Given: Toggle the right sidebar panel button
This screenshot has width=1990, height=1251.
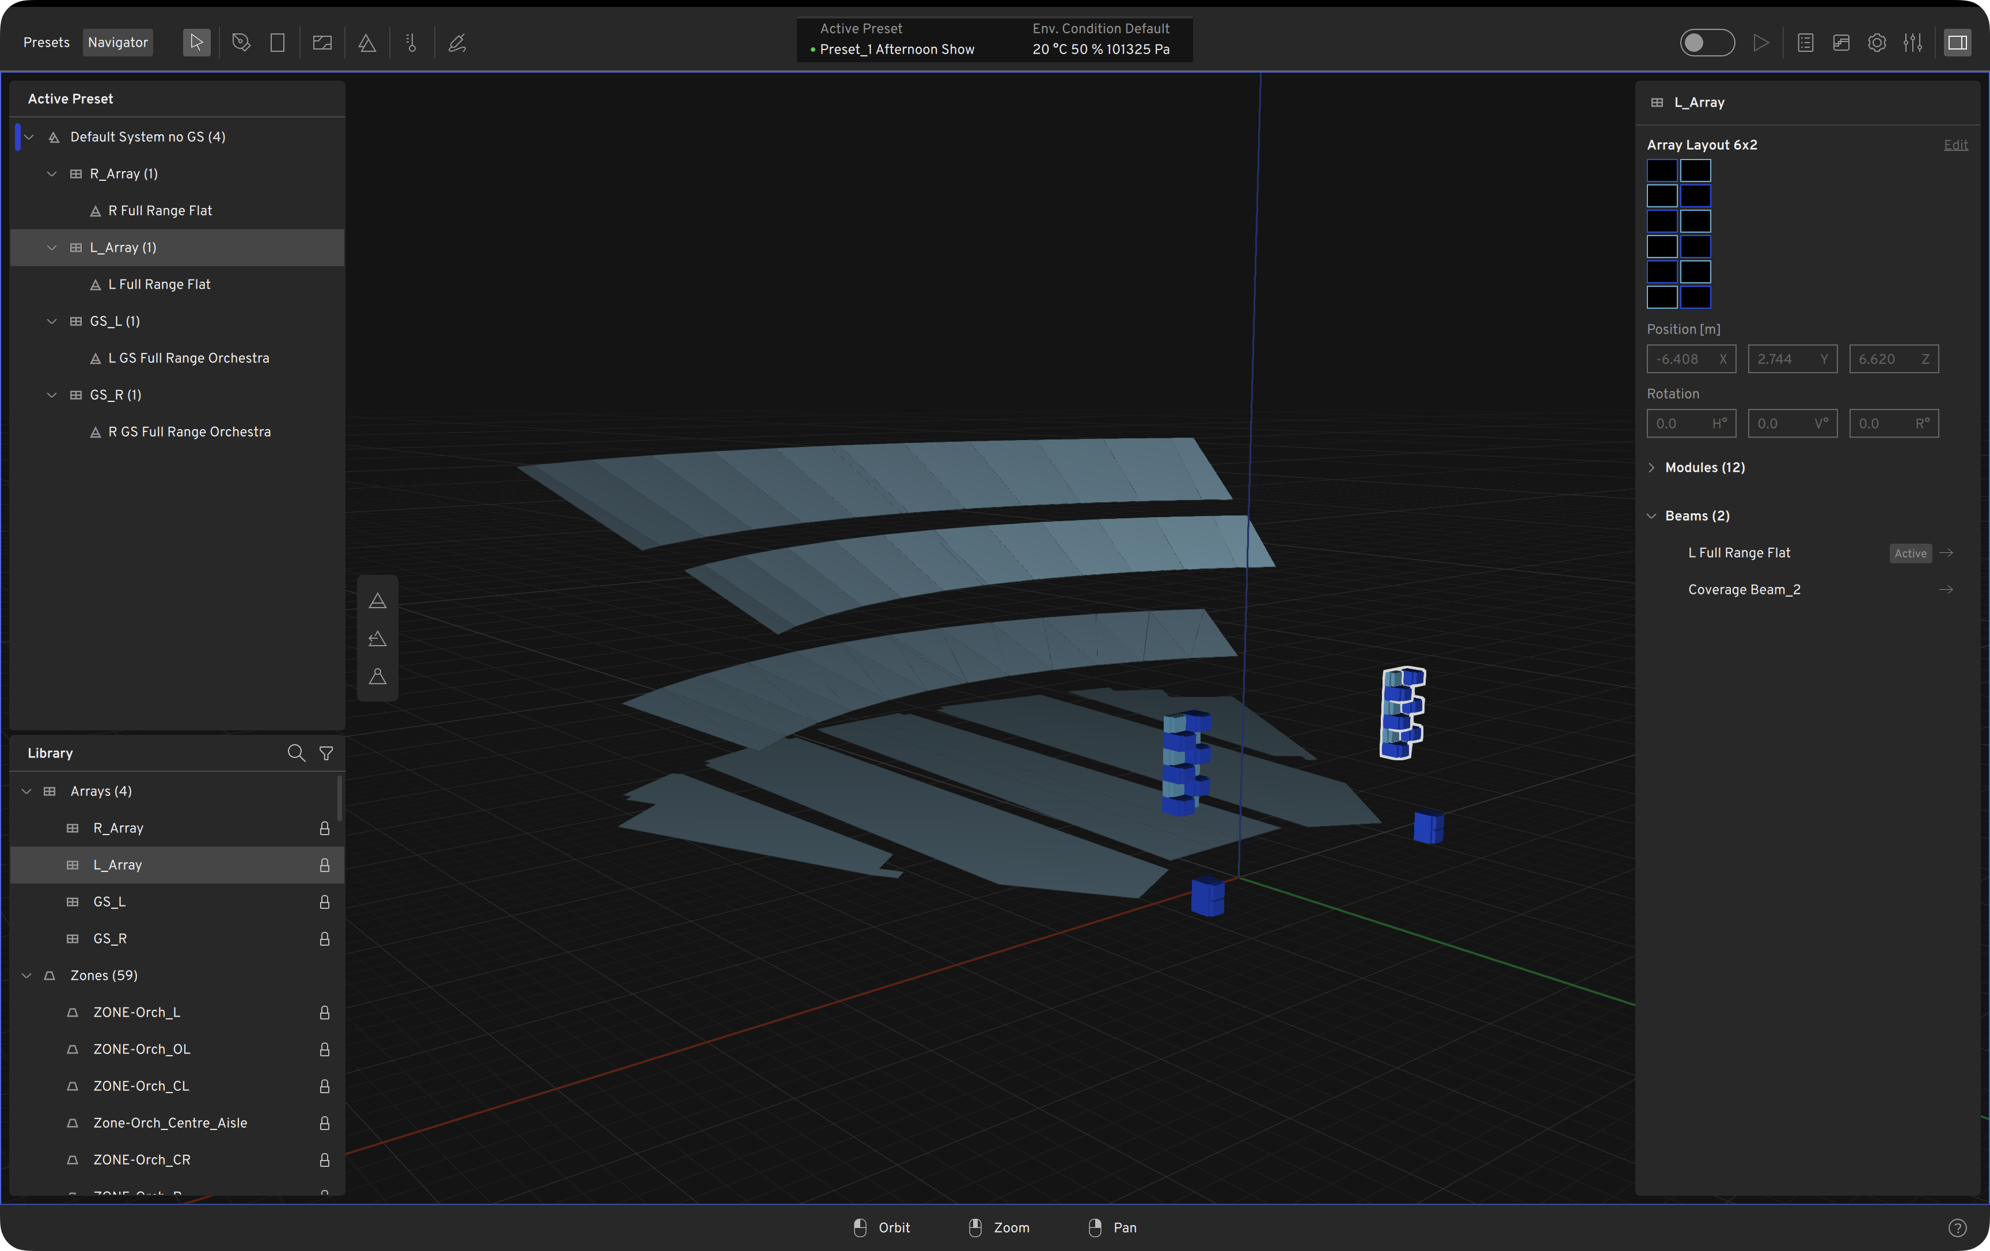Looking at the screenshot, I should [x=1957, y=42].
